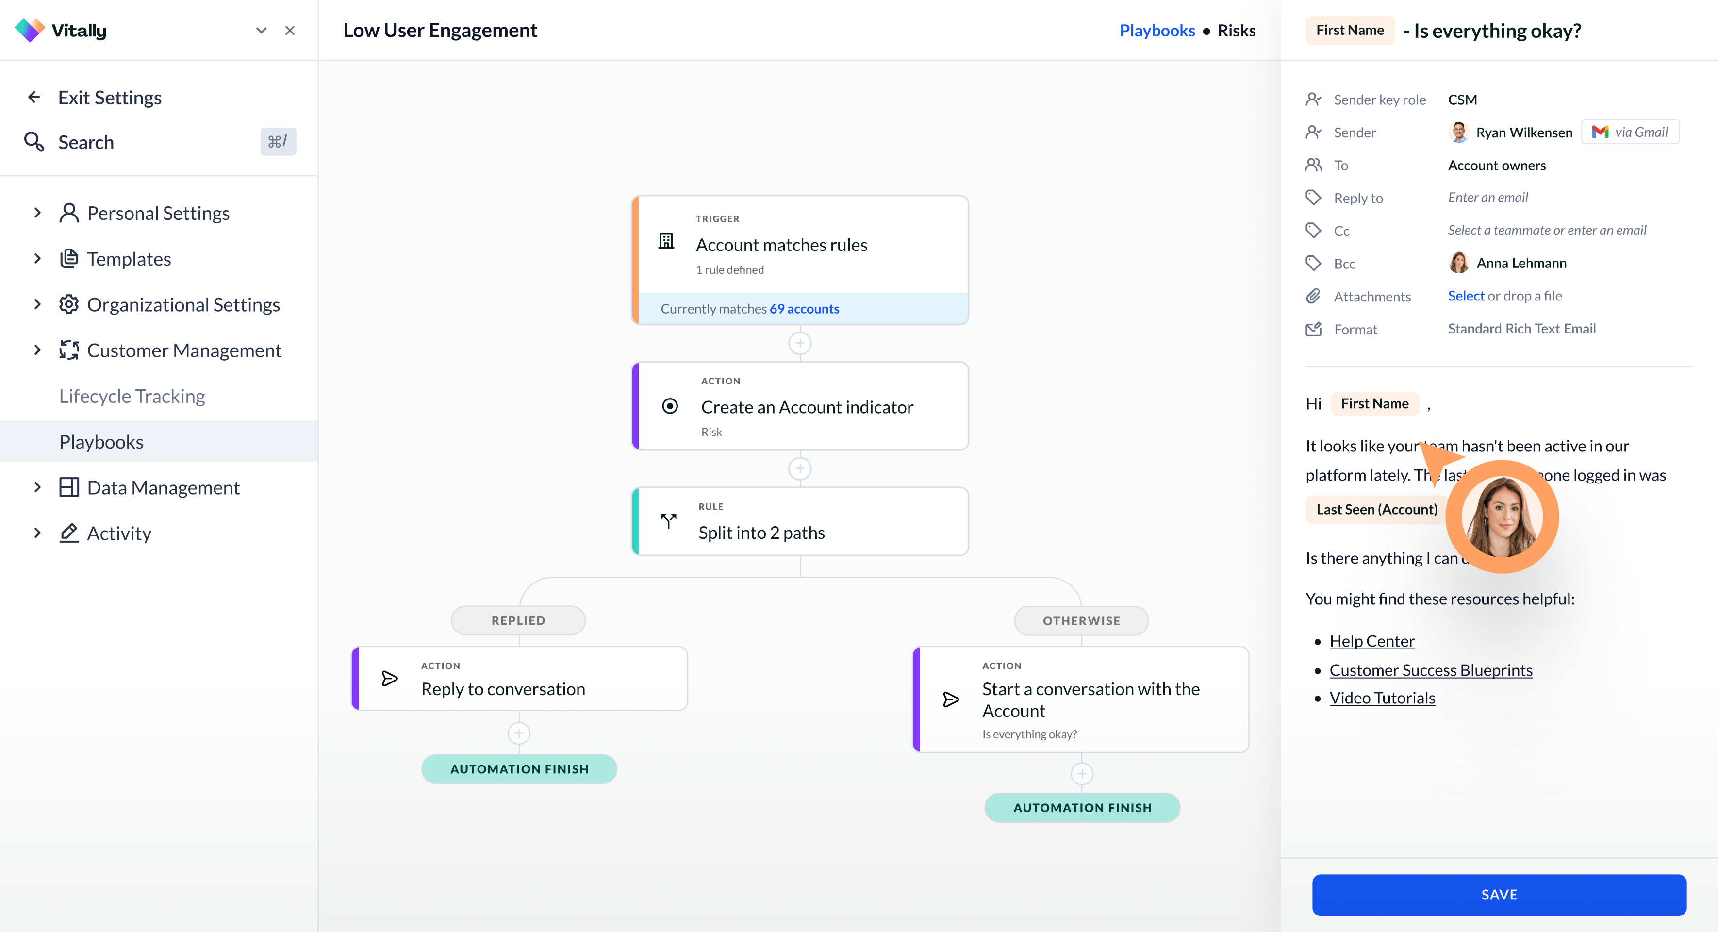Expand Personal Settings section

tap(37, 213)
